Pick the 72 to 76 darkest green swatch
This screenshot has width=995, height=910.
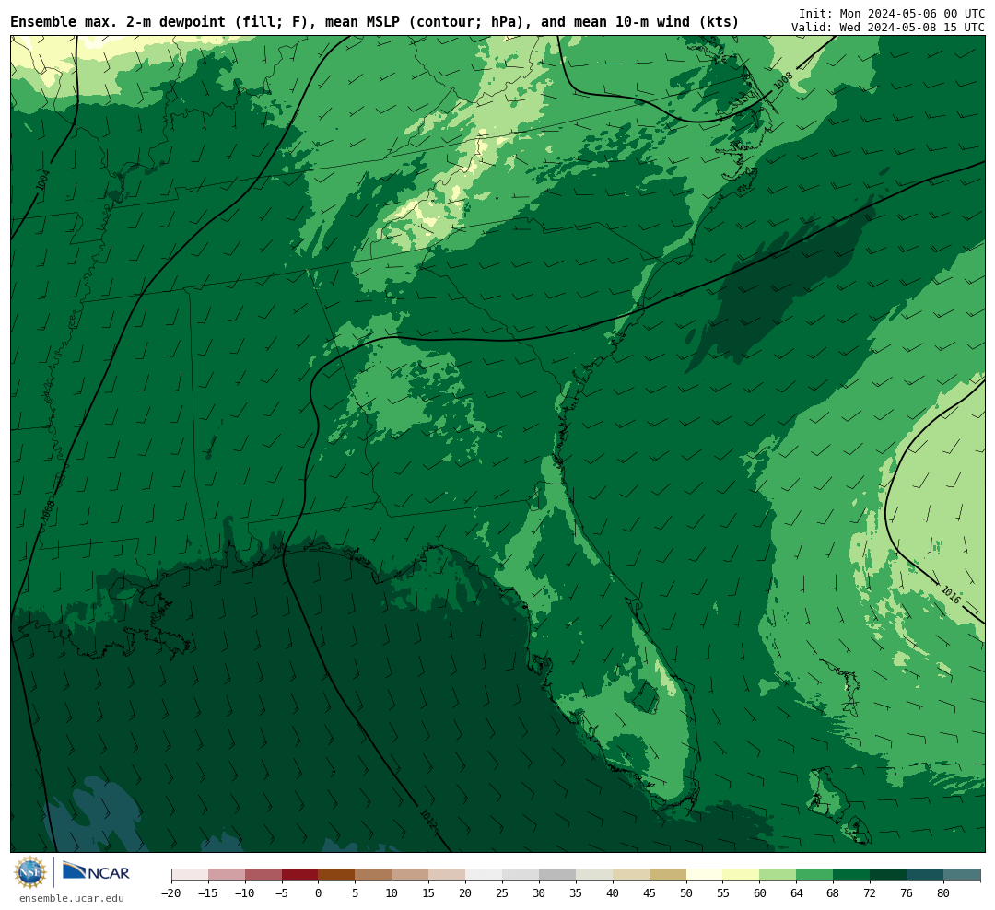point(889,875)
